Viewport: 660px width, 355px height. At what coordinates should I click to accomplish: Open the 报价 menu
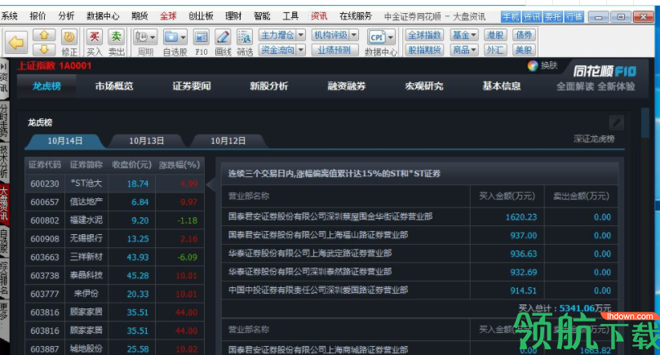point(38,16)
